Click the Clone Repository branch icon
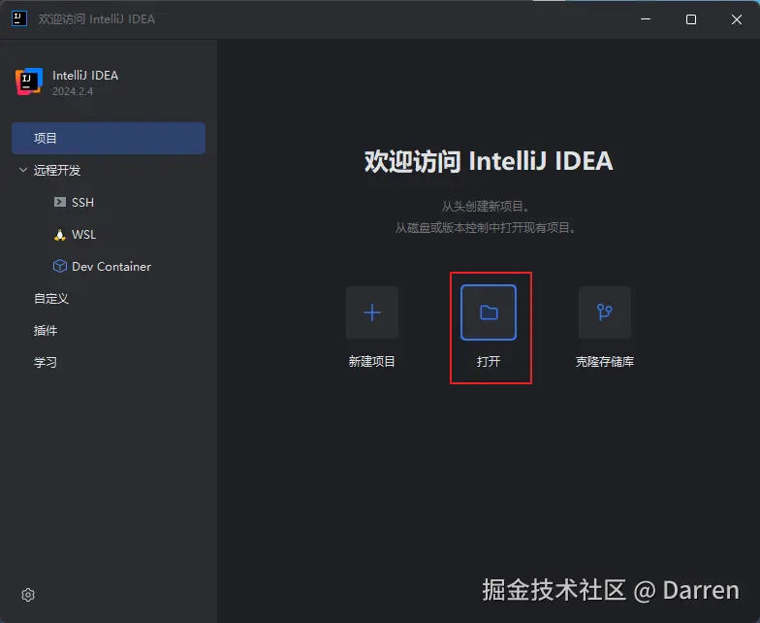This screenshot has width=760, height=623. coord(605,312)
